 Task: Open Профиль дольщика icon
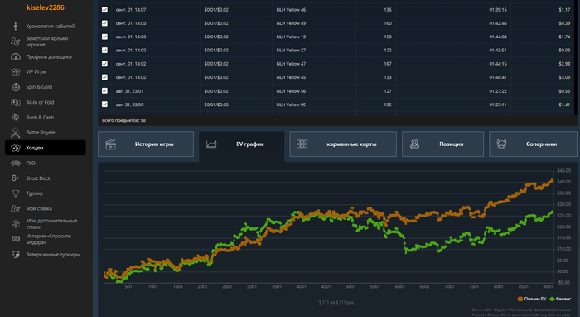[x=16, y=56]
